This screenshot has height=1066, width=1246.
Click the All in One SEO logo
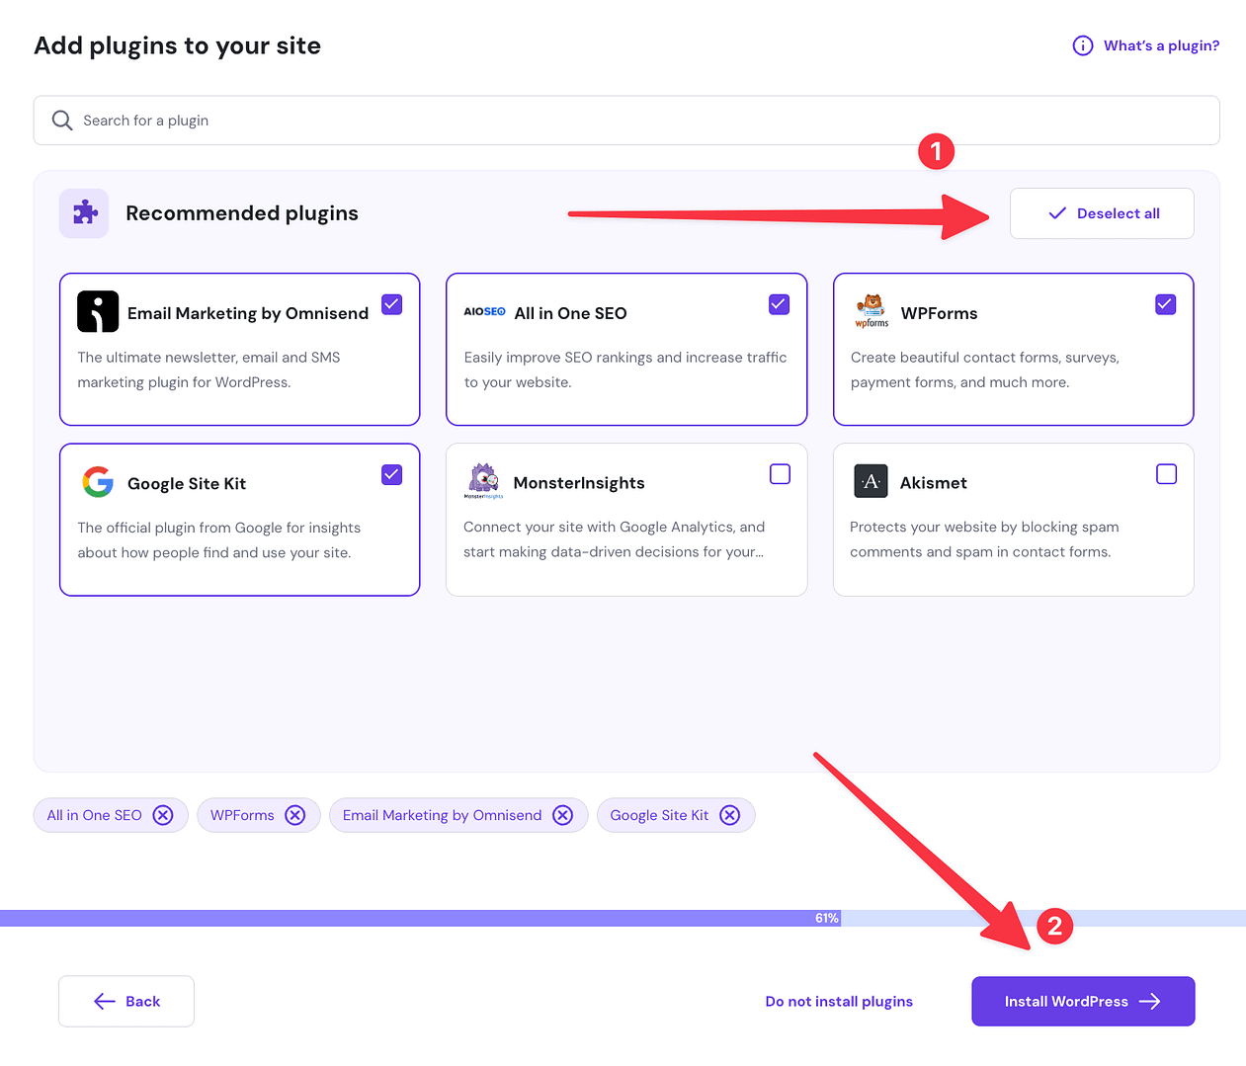pos(484,310)
